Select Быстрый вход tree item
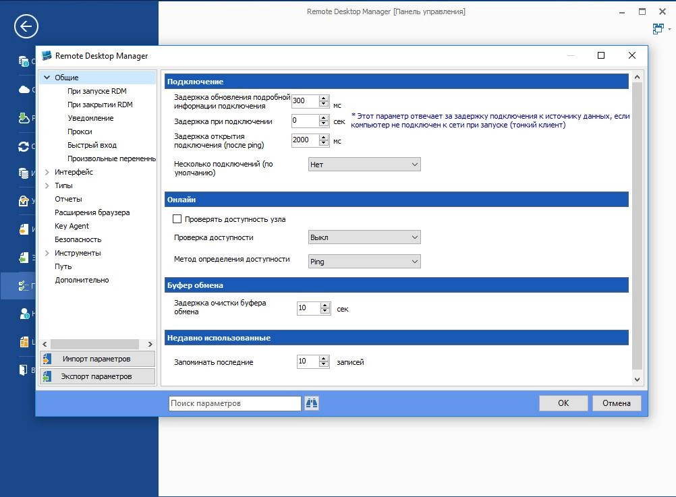The width and height of the screenshot is (676, 497). 92,145
